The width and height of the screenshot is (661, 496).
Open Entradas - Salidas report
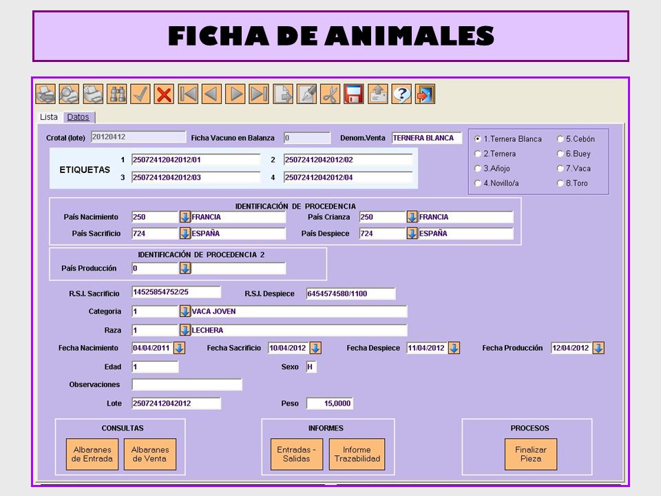click(296, 454)
